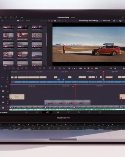
Task: Click the lower timeline red playhead handle
Action: tap(75, 85)
